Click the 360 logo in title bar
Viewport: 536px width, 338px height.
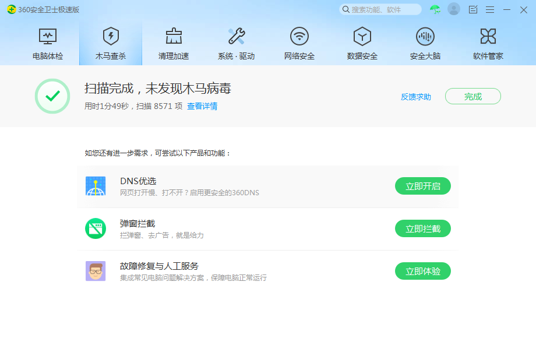coord(11,9)
